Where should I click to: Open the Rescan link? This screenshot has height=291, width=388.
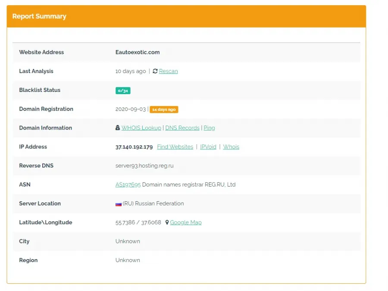point(168,71)
